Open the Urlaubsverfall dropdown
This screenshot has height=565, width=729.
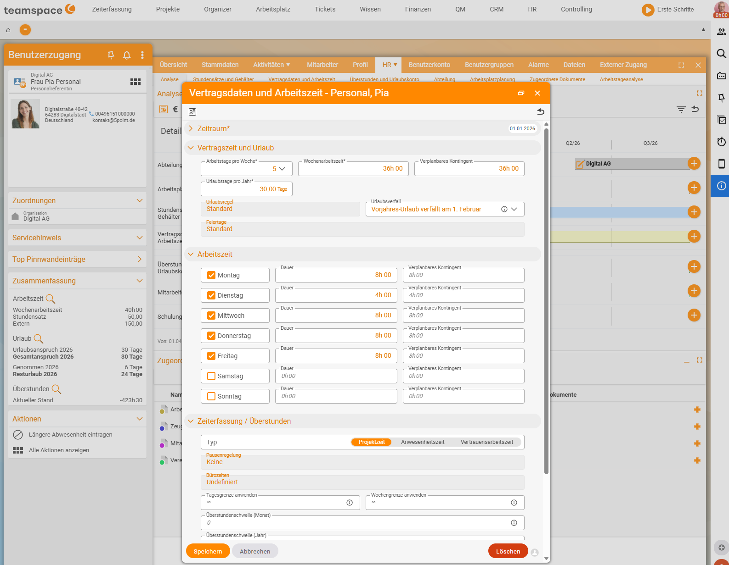(514, 209)
